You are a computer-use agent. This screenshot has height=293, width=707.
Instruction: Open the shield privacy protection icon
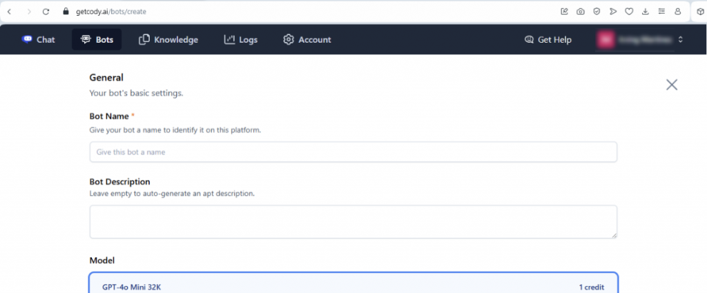click(x=597, y=12)
